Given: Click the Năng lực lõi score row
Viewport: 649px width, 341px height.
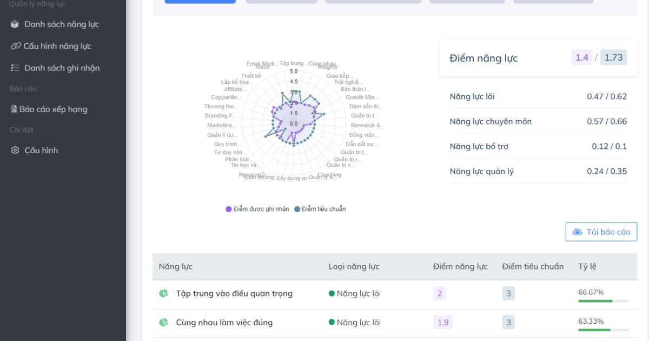Looking at the screenshot, I should click(538, 96).
